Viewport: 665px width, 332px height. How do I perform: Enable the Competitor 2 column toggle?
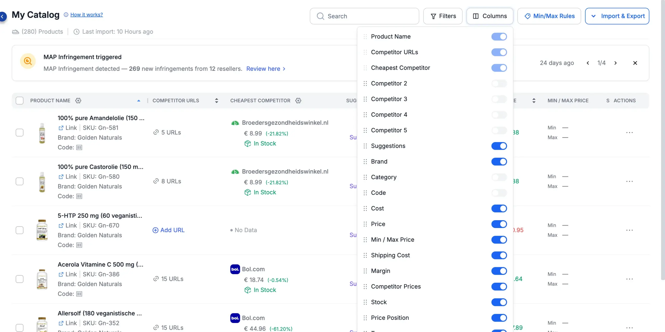click(499, 84)
